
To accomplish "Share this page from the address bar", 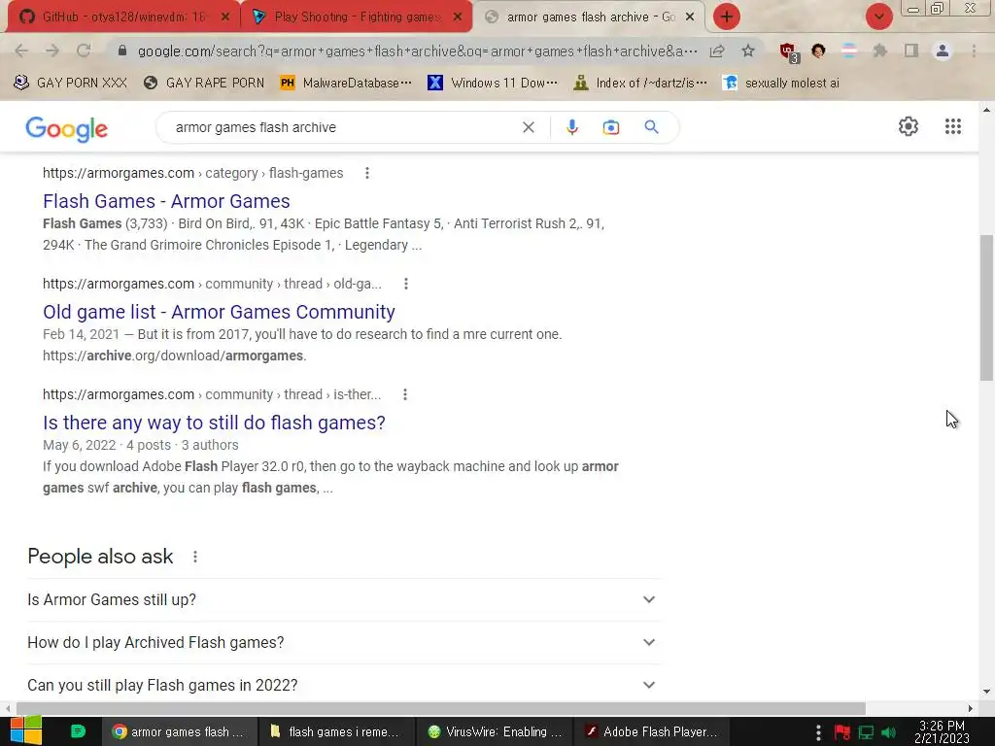I will (717, 51).
